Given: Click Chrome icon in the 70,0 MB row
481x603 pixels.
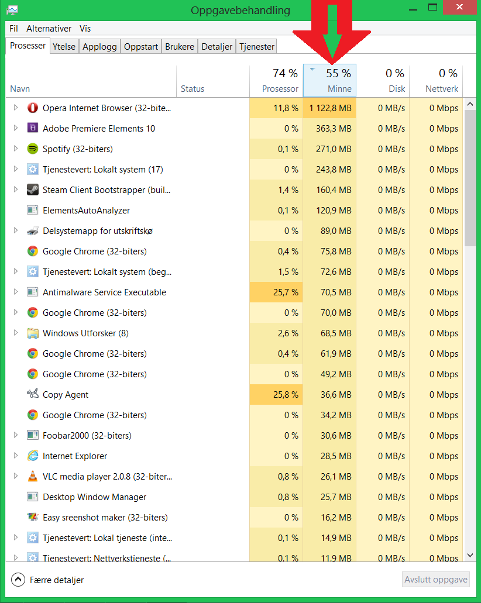Looking at the screenshot, I should tap(33, 313).
